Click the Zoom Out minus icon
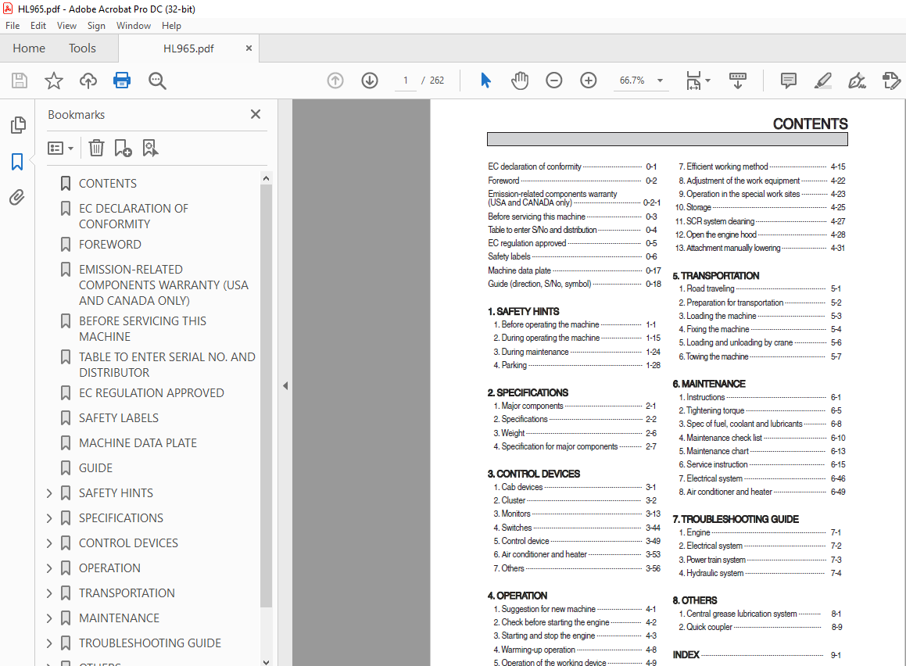 coord(554,81)
